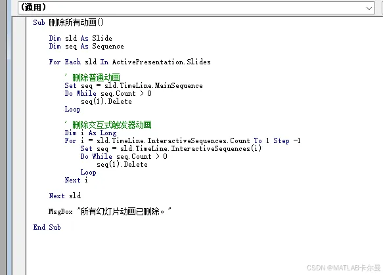Click the line with 'Step -1'
The image size is (383, 275).
[183, 140]
